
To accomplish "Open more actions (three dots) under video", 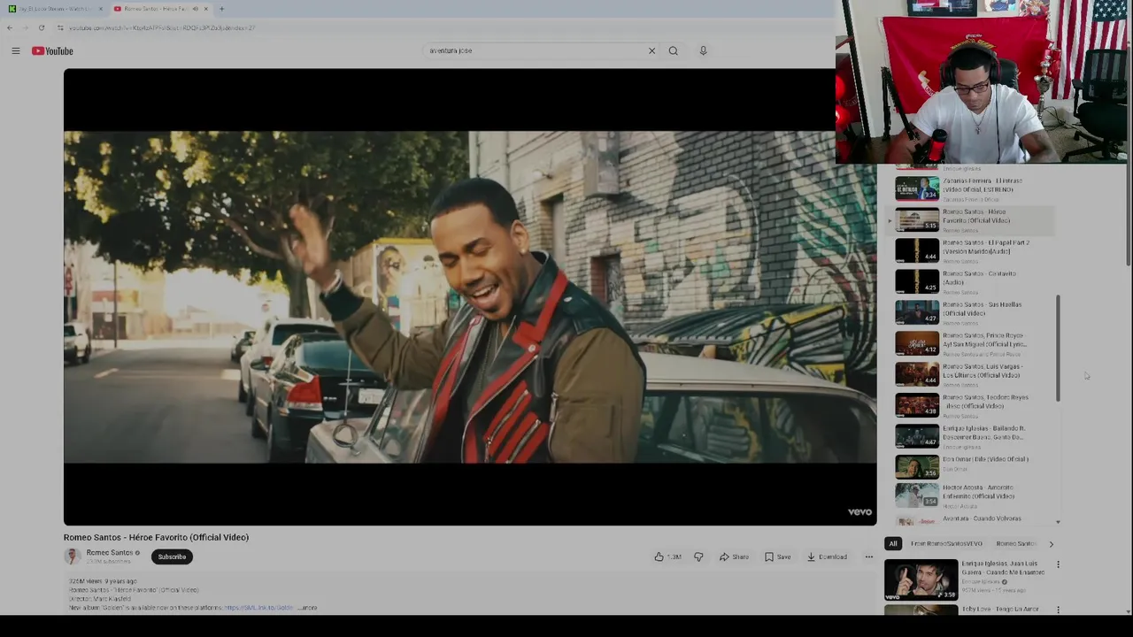I will pos(868,556).
